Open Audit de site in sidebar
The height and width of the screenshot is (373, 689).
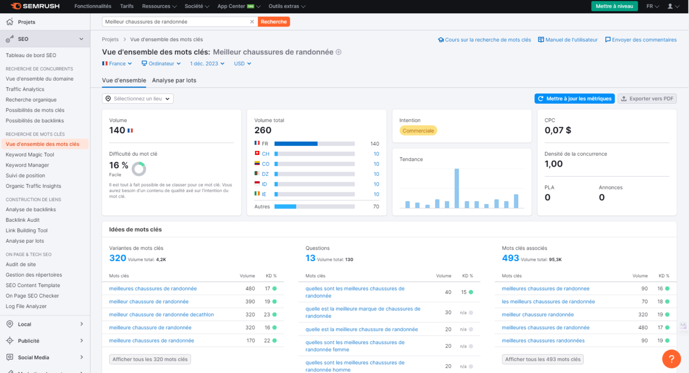click(x=21, y=264)
